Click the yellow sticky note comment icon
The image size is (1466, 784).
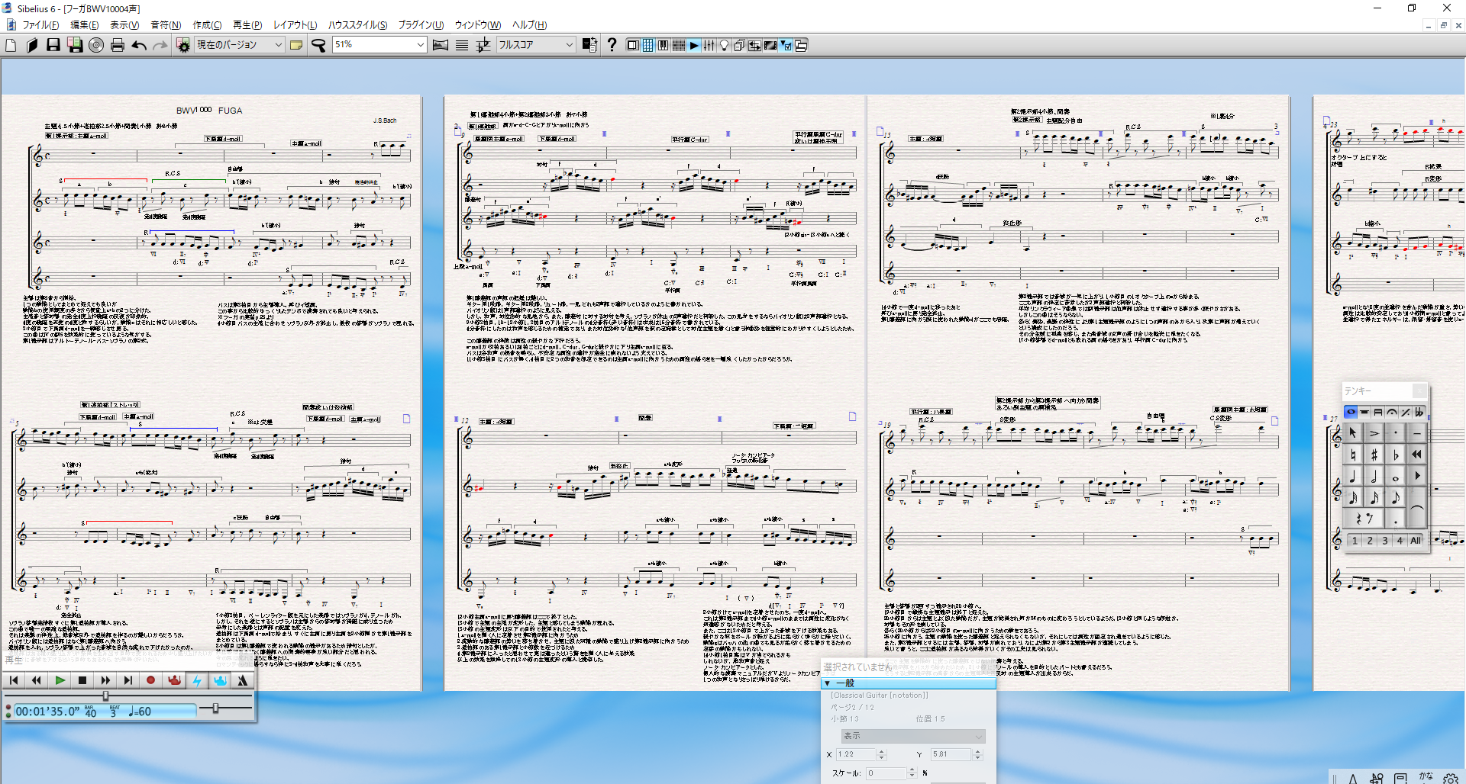coord(296,45)
